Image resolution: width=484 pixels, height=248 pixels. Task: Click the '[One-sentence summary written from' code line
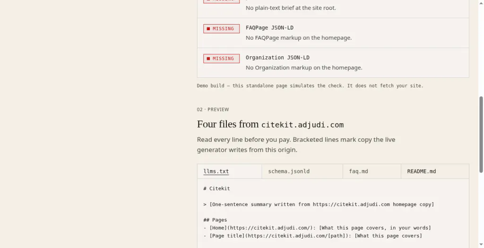(x=319, y=204)
